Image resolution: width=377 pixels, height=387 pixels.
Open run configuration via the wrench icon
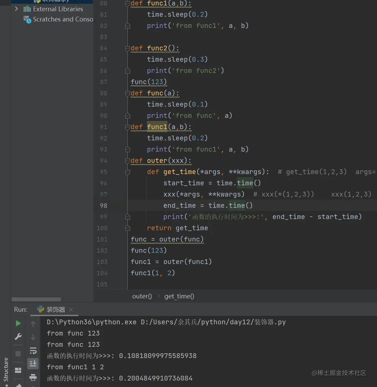[18, 337]
